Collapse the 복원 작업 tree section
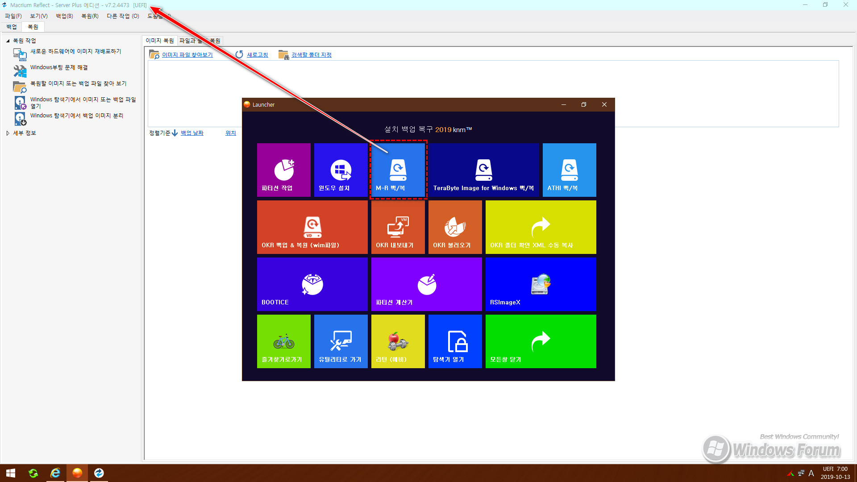Image resolution: width=857 pixels, height=482 pixels. pyautogui.click(x=8, y=41)
